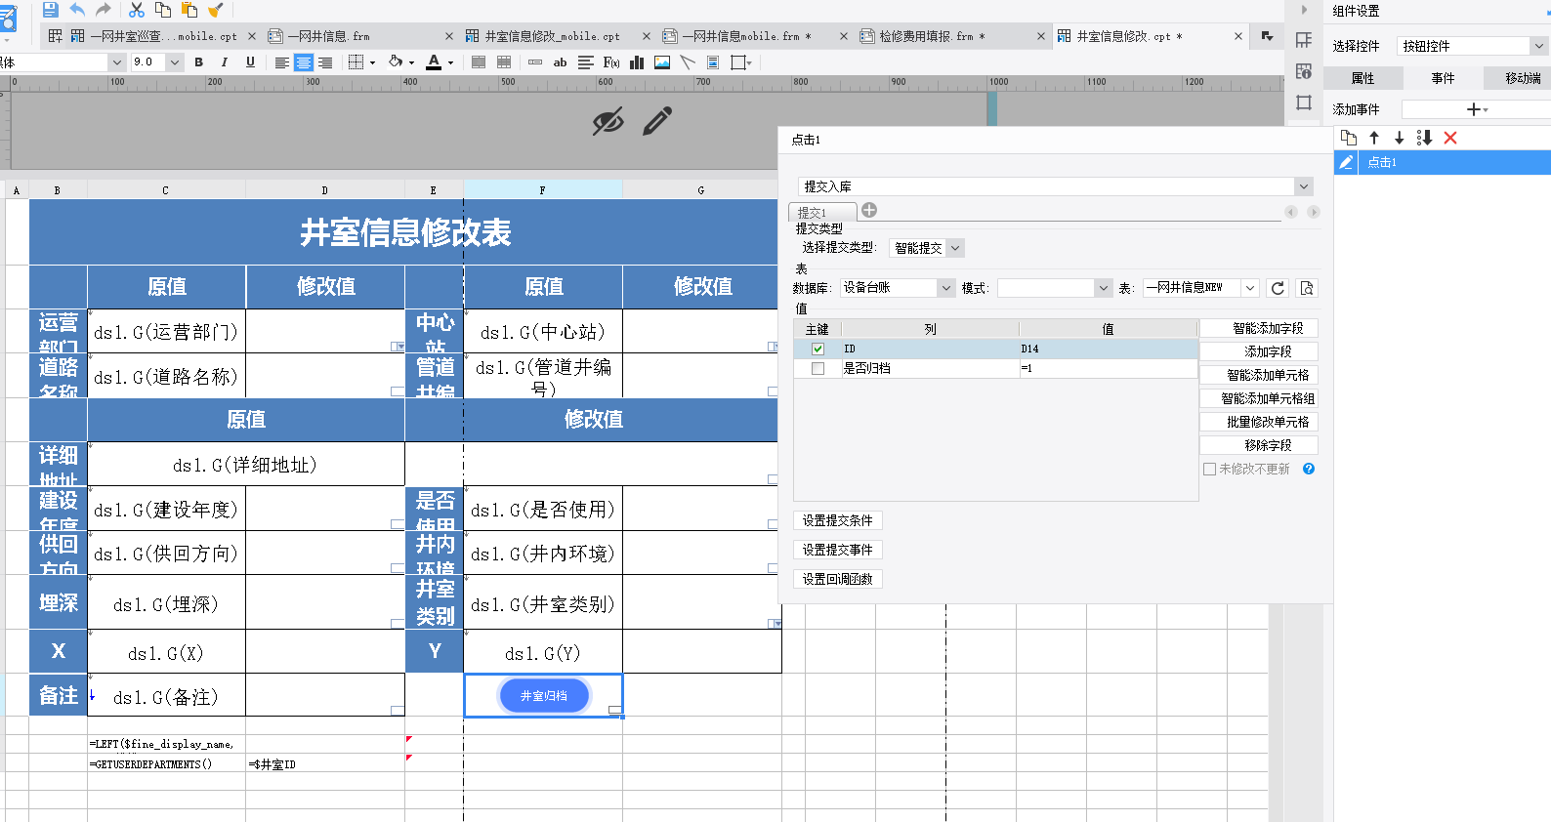Toggle Underline formatting

[x=250, y=62]
